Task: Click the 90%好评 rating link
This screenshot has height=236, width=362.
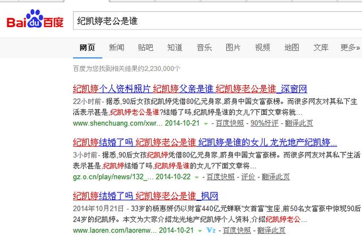Action: 265,123
